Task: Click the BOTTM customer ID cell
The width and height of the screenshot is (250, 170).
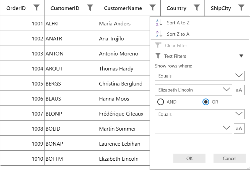Action: point(71,158)
